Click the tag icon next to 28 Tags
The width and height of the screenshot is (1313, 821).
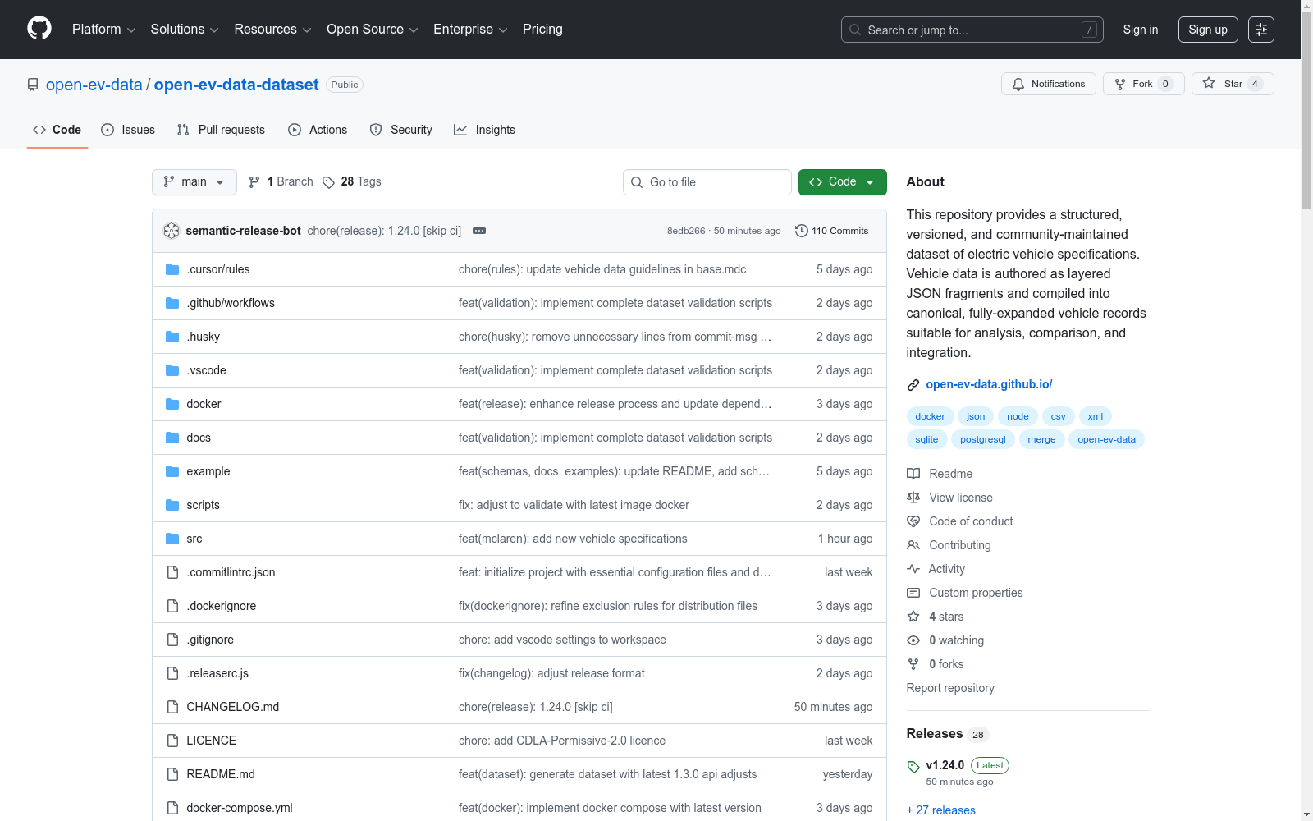(x=328, y=182)
